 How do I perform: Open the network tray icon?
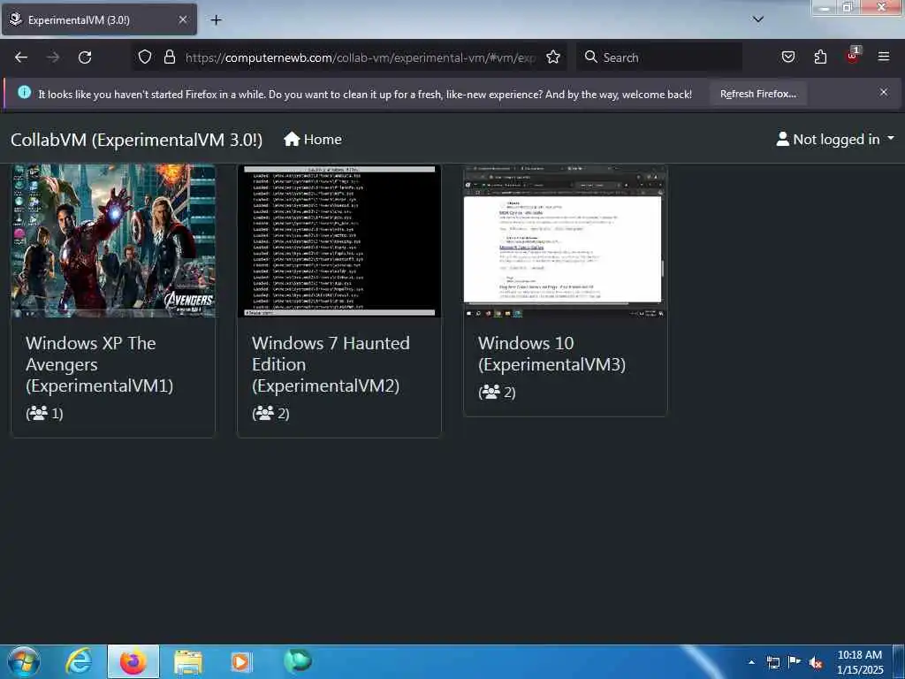click(773, 662)
